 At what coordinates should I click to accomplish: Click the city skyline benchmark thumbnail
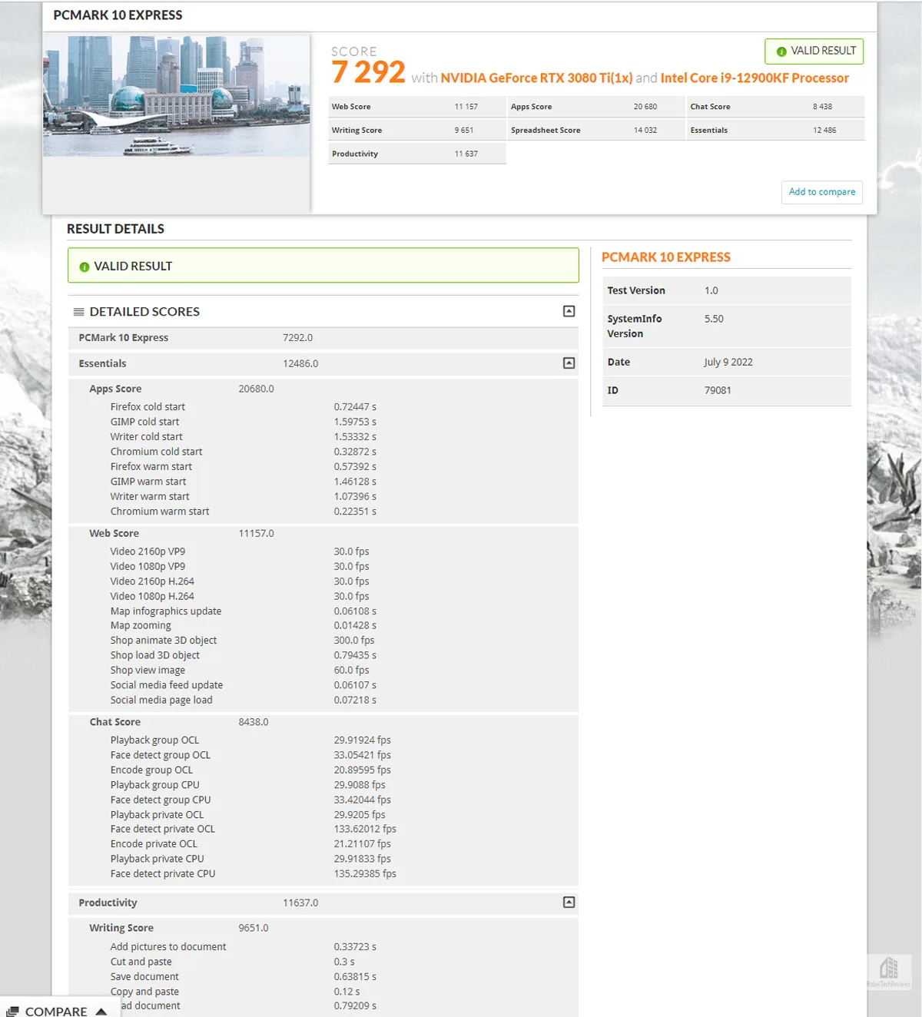177,95
